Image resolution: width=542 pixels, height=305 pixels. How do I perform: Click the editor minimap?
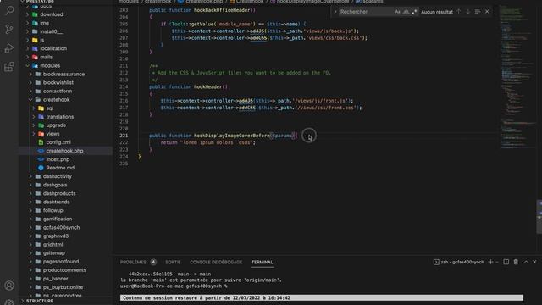click(517, 76)
